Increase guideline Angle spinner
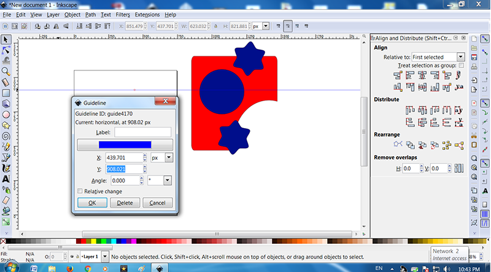This screenshot has height=272, width=491. [x=142, y=178]
